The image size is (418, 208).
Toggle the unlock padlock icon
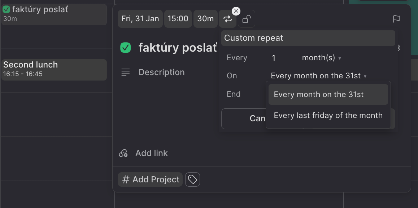point(246,19)
